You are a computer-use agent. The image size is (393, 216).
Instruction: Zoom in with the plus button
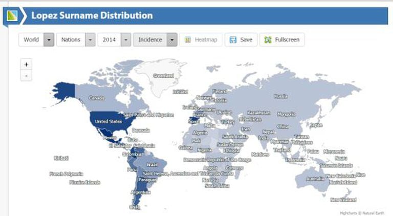(26, 64)
